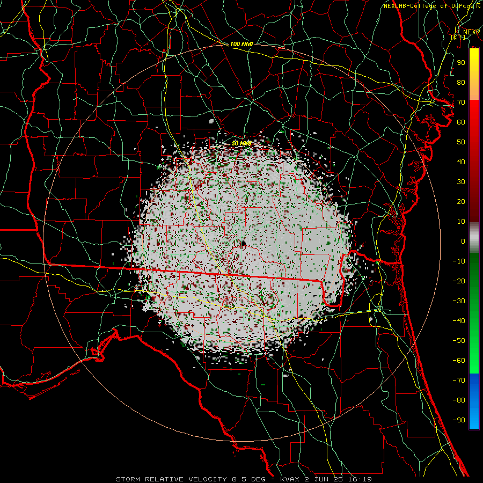Screen dimensions: 483x483
Task: Click the 90 label on the velocity scale
Action: coord(461,63)
